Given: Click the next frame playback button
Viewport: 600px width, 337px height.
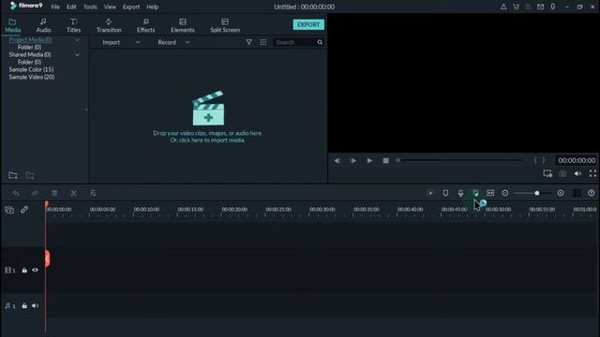Looking at the screenshot, I should [x=353, y=160].
